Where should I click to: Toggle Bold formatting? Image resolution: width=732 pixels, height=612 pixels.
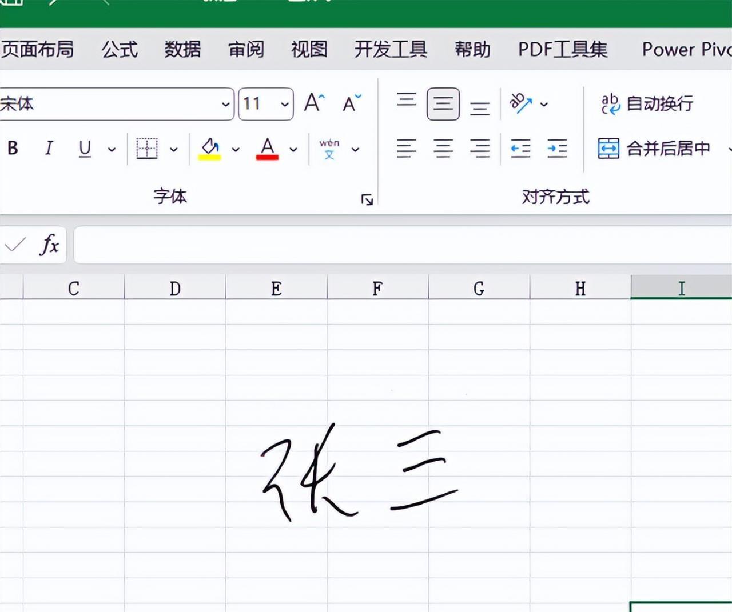click(x=13, y=149)
